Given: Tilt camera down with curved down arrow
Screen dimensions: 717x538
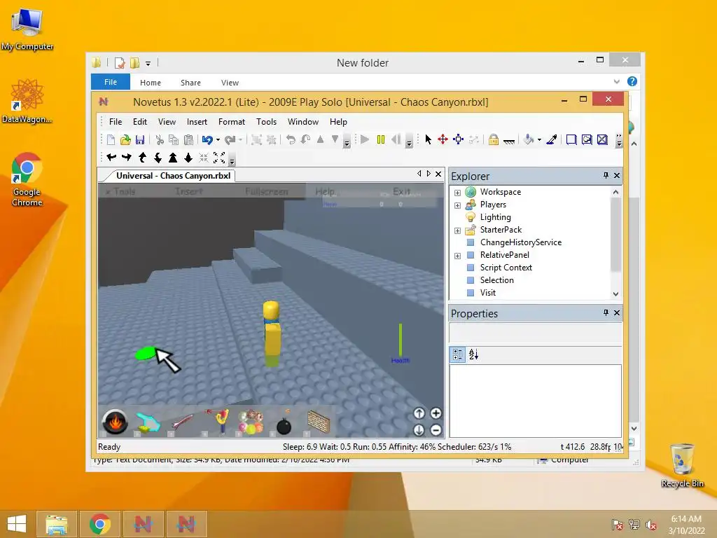Looking at the screenshot, I should pos(158,158).
